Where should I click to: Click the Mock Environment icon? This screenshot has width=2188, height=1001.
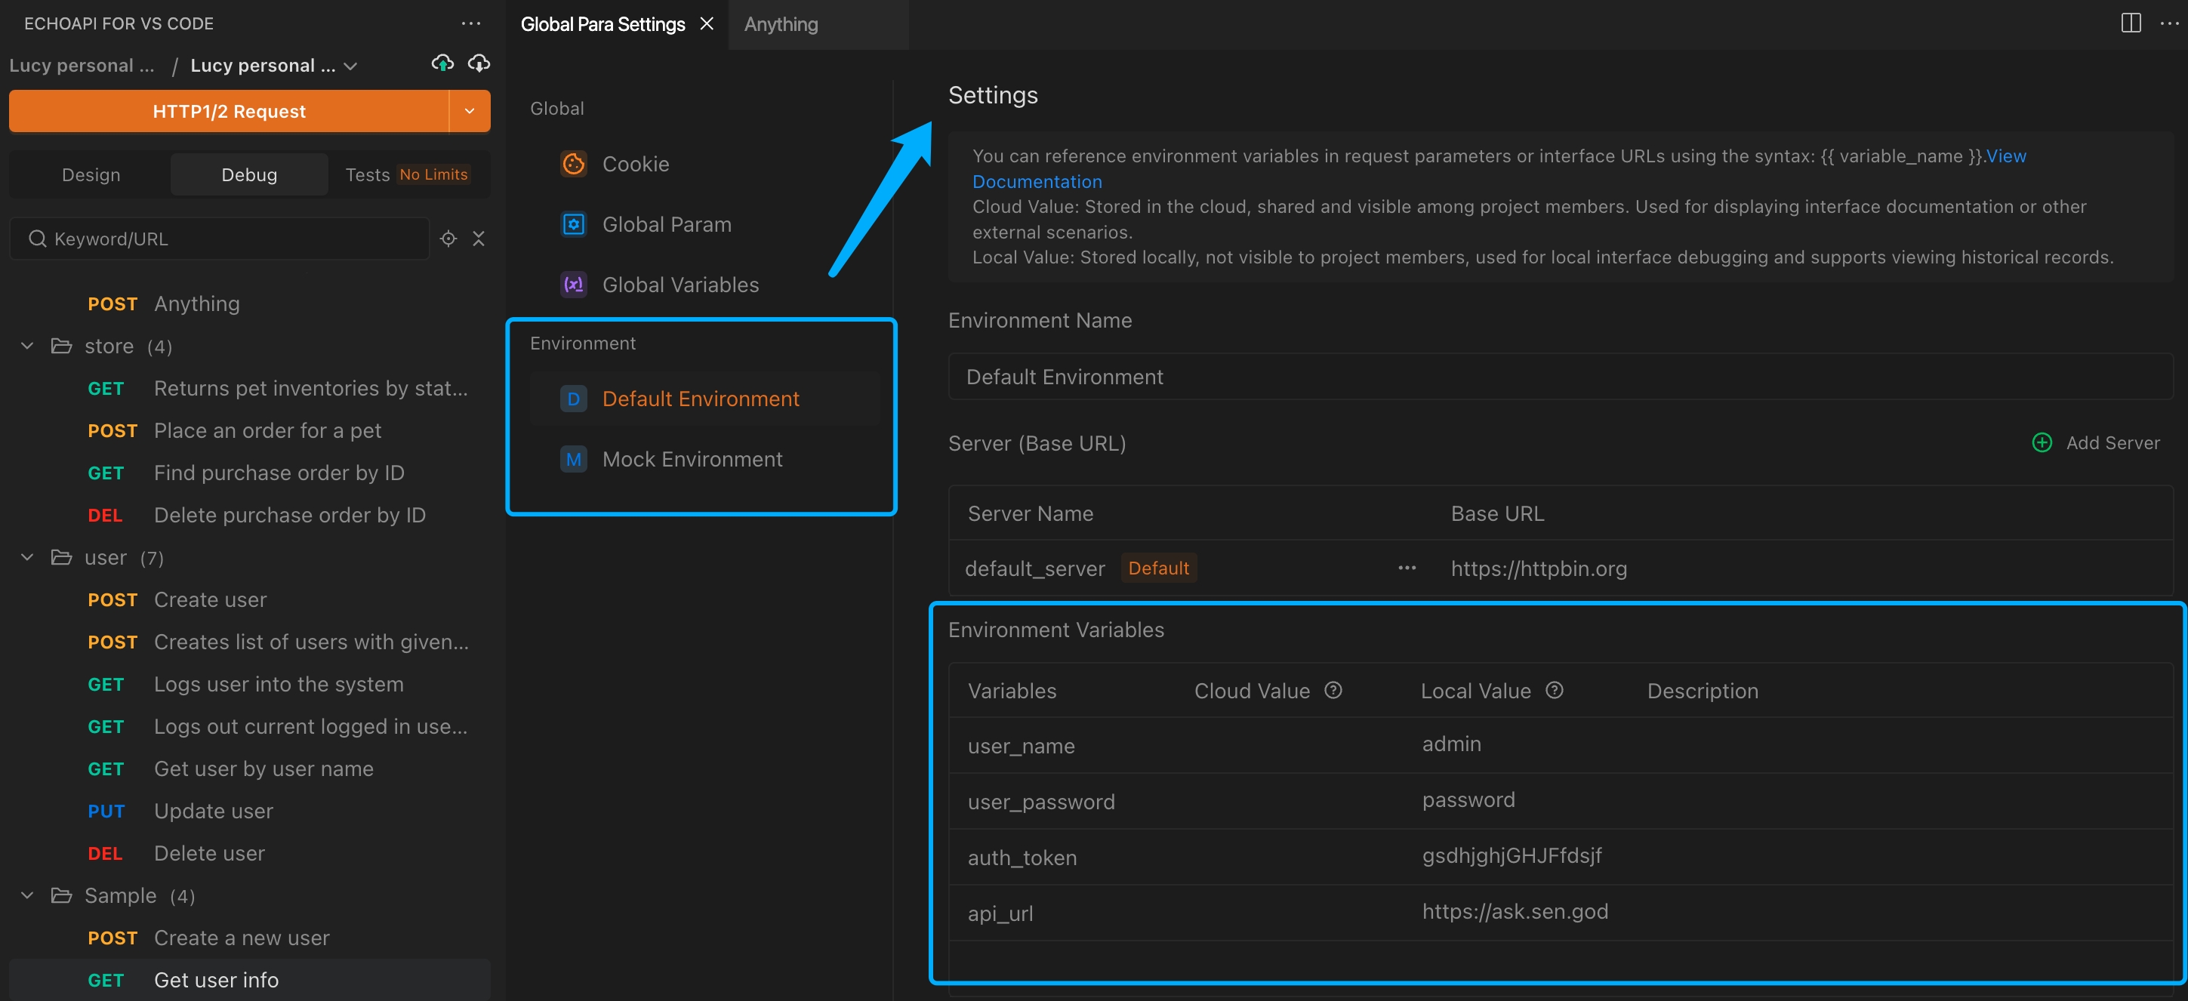coord(572,458)
